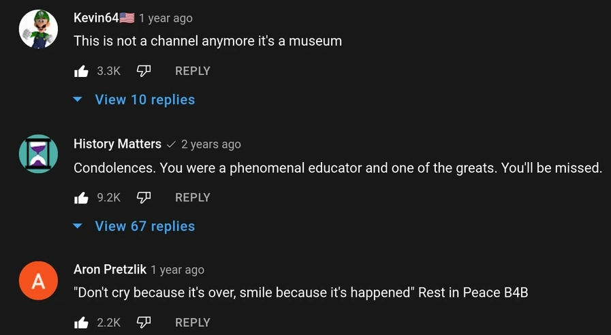Screen dimensions: 611x335
Task: Reply to Kevin64's comment
Action: coord(192,71)
